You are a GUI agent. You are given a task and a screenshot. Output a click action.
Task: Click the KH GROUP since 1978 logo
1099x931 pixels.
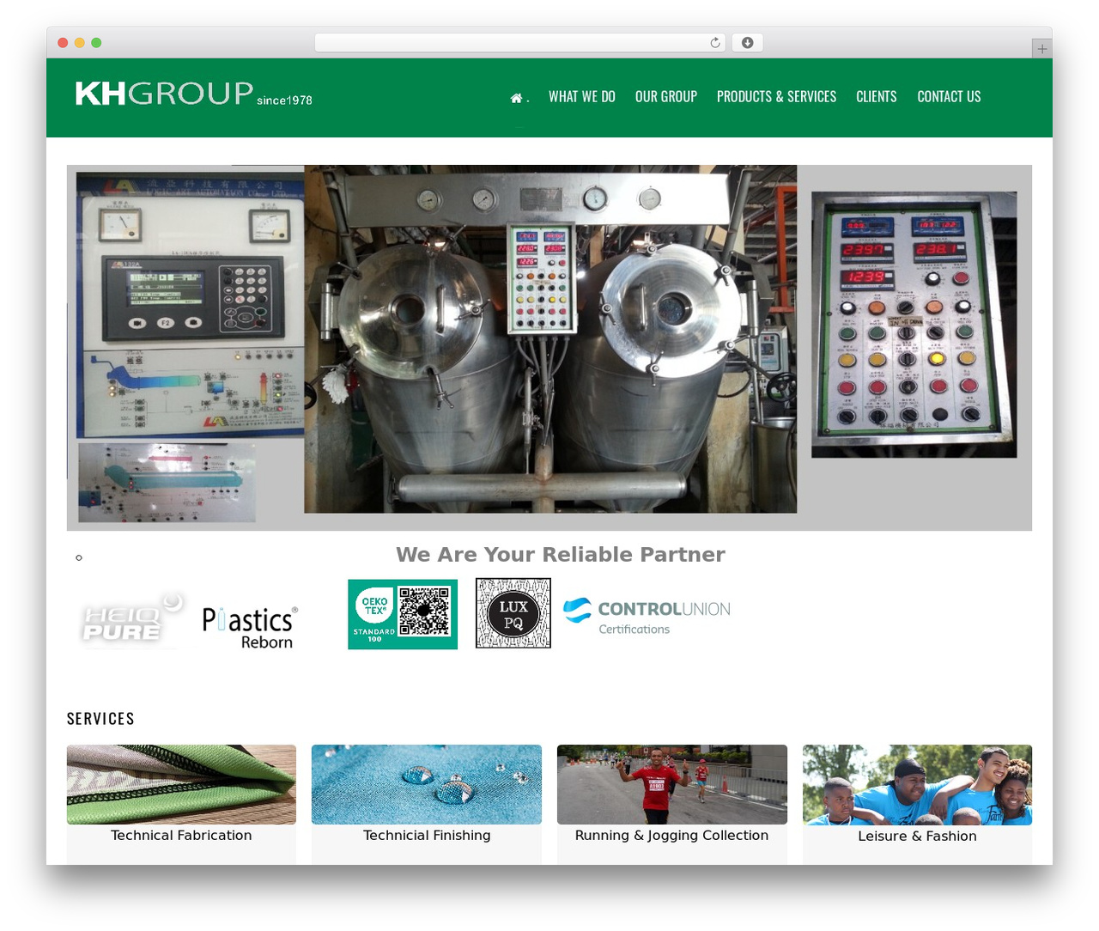(x=194, y=94)
